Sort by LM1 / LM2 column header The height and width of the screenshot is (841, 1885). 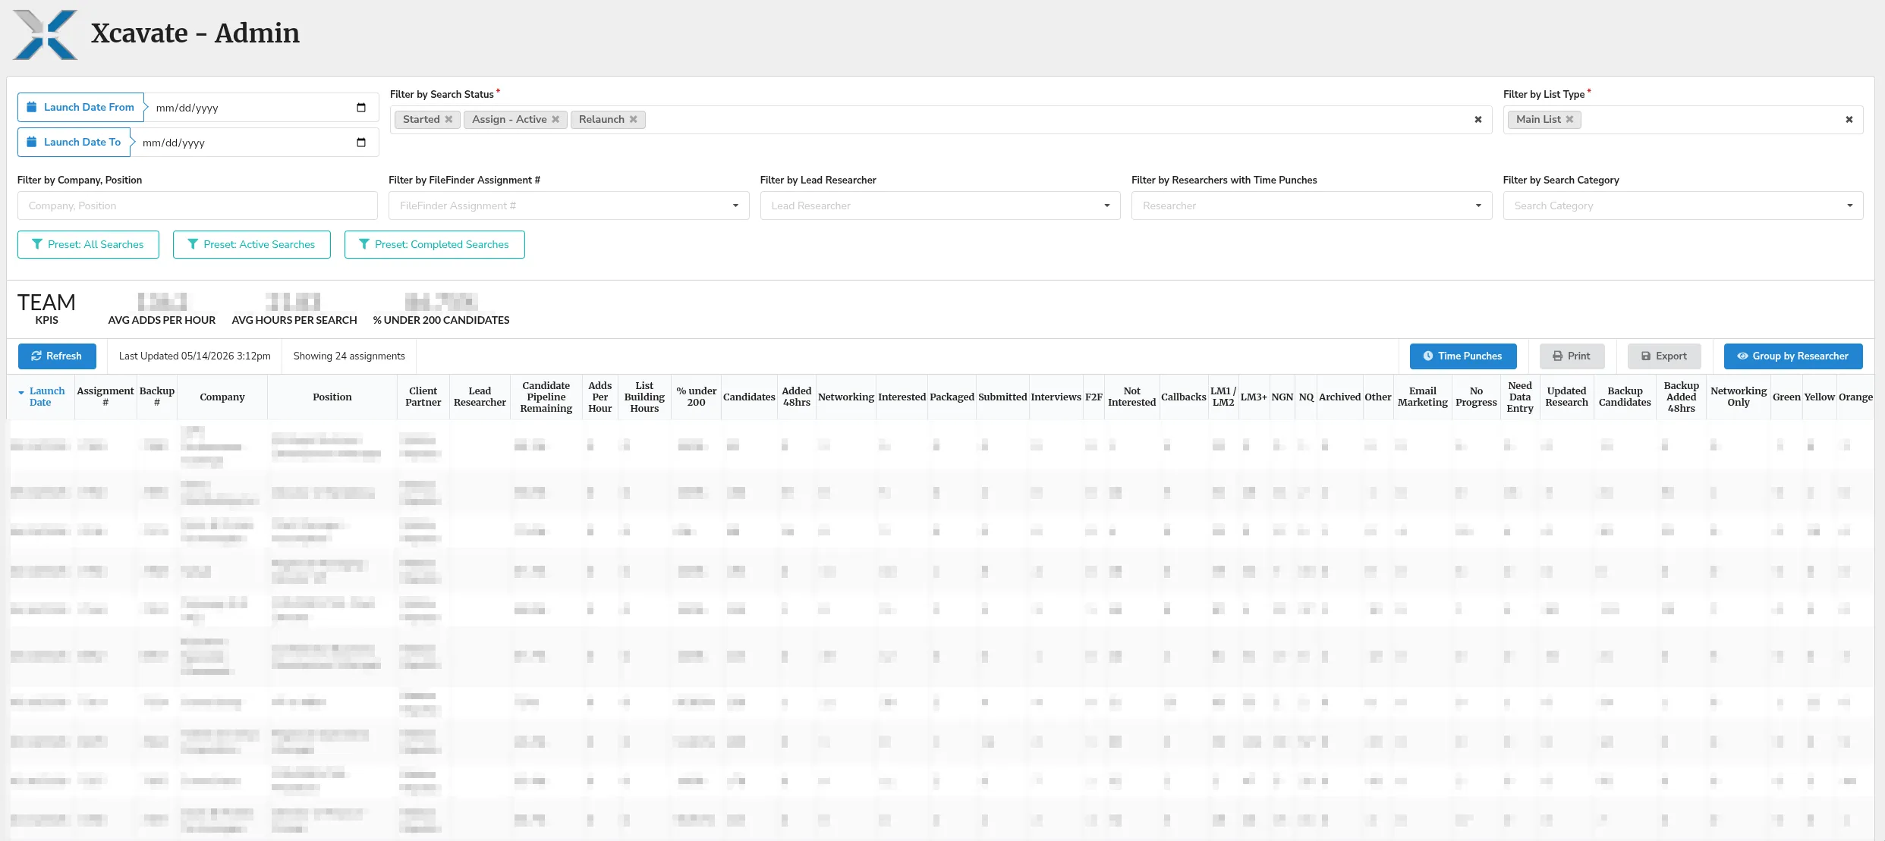[1223, 397]
